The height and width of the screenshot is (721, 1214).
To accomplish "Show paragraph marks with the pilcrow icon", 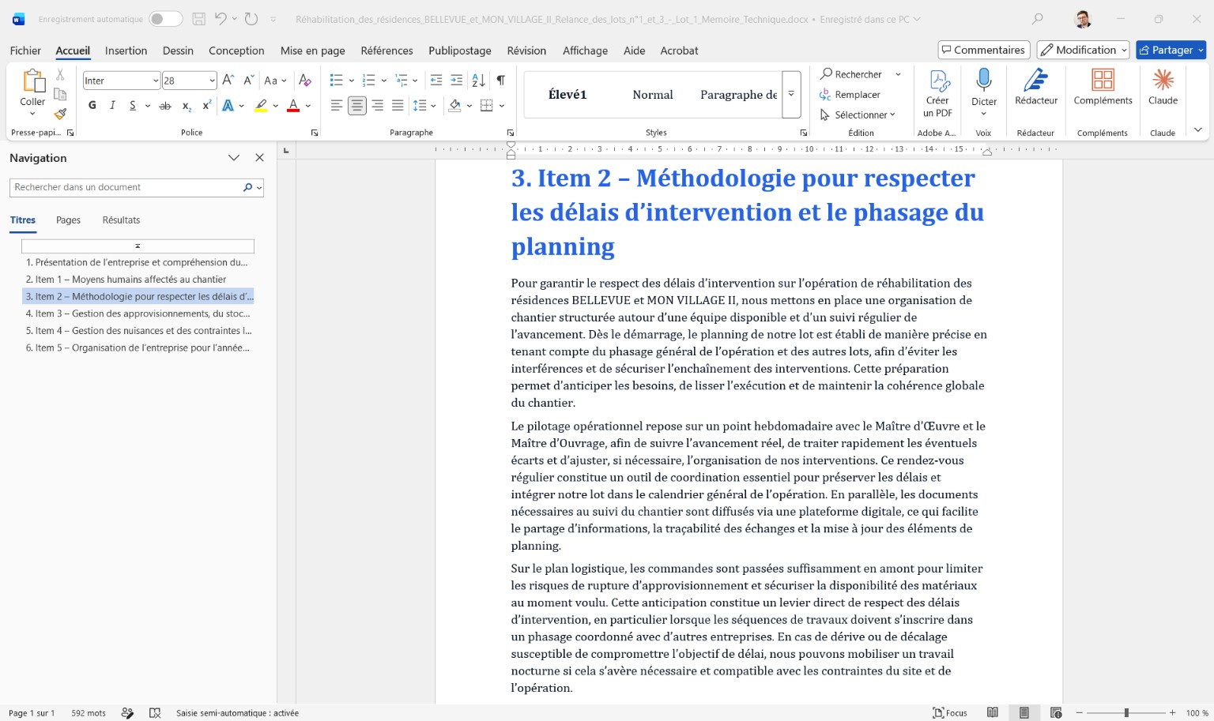I will pos(500,80).
